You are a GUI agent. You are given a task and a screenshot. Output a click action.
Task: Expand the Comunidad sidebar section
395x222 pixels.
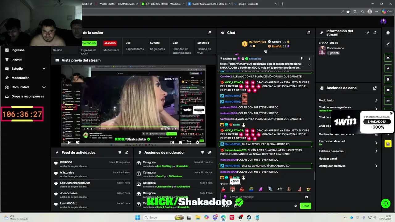tap(44, 87)
